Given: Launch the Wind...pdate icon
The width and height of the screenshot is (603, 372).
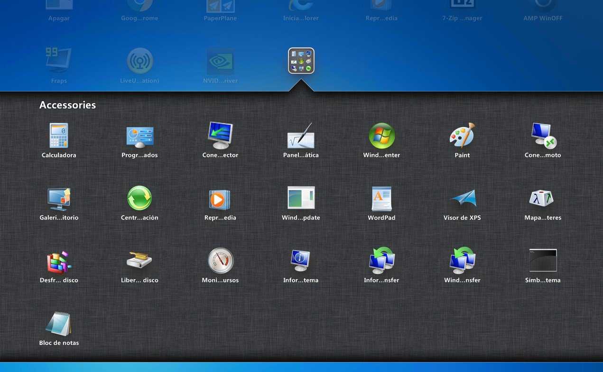Looking at the screenshot, I should [x=301, y=199].
